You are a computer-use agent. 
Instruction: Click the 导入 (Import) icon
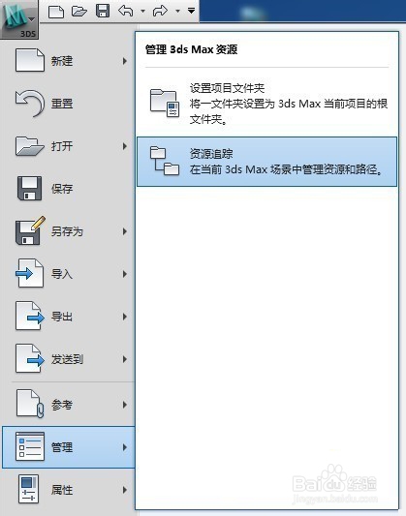tap(30, 273)
